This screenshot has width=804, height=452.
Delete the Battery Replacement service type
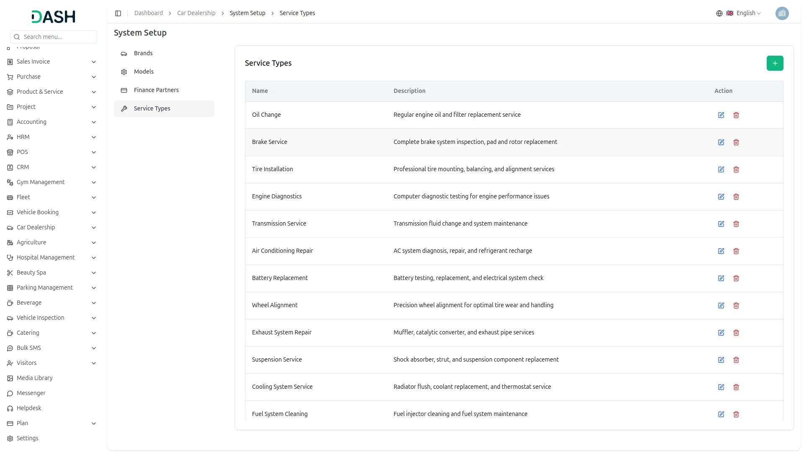(x=736, y=278)
